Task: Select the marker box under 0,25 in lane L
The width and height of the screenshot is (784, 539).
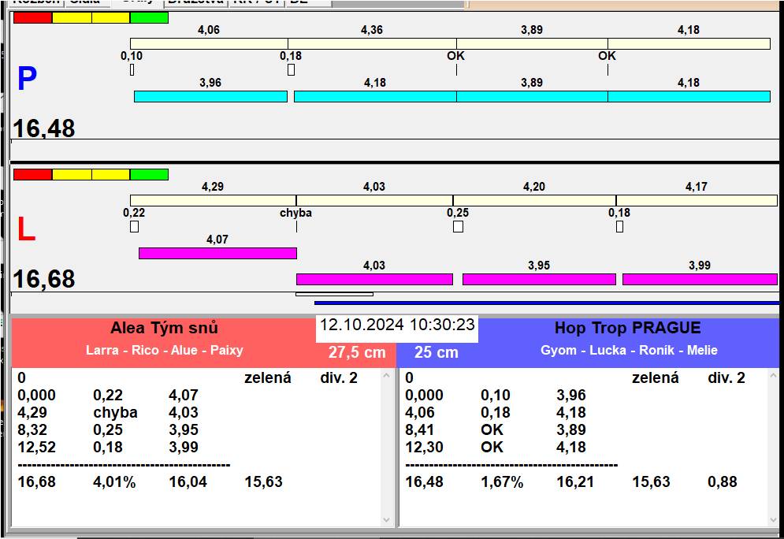Action: pos(458,227)
